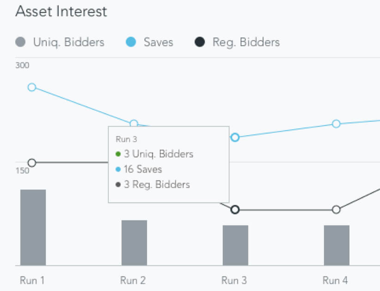Click the Run 4 axis label

(335, 280)
